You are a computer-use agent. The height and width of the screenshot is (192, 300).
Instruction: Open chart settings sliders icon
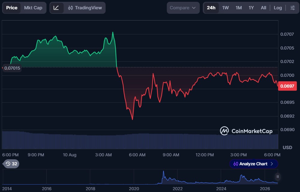pos(292,8)
